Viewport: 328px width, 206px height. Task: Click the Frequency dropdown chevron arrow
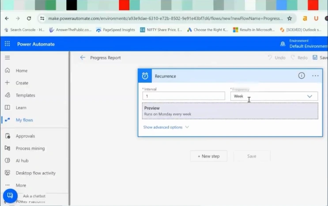(309, 96)
